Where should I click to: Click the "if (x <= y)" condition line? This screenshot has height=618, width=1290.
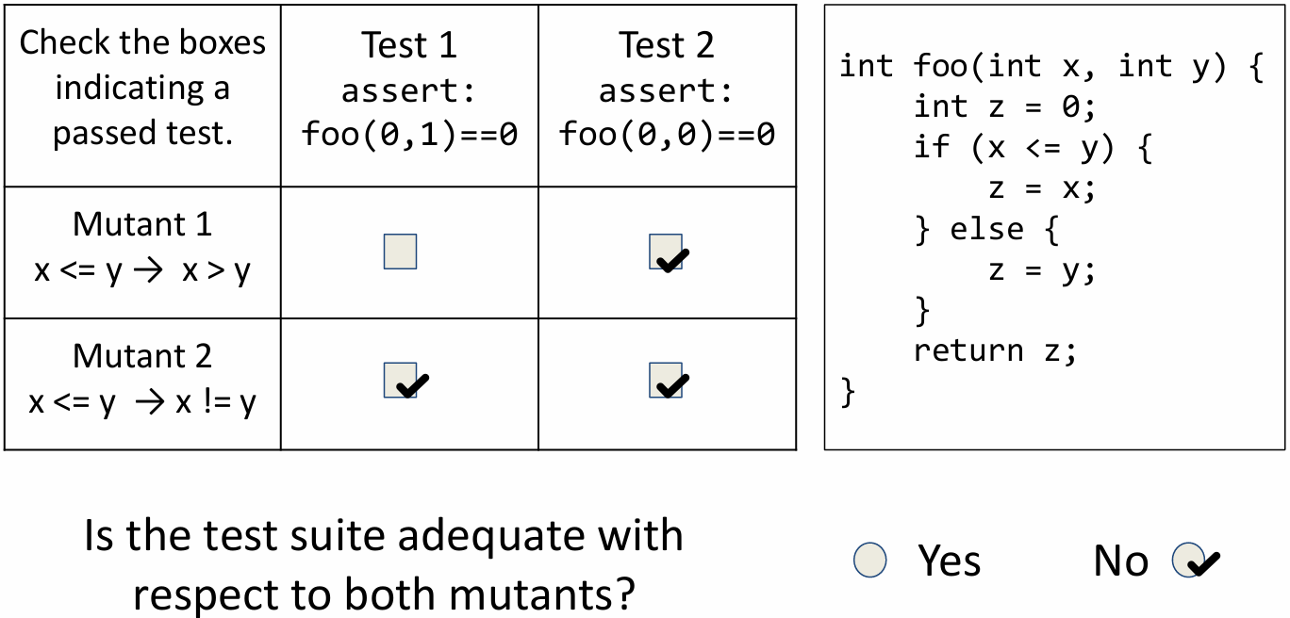tap(1032, 148)
